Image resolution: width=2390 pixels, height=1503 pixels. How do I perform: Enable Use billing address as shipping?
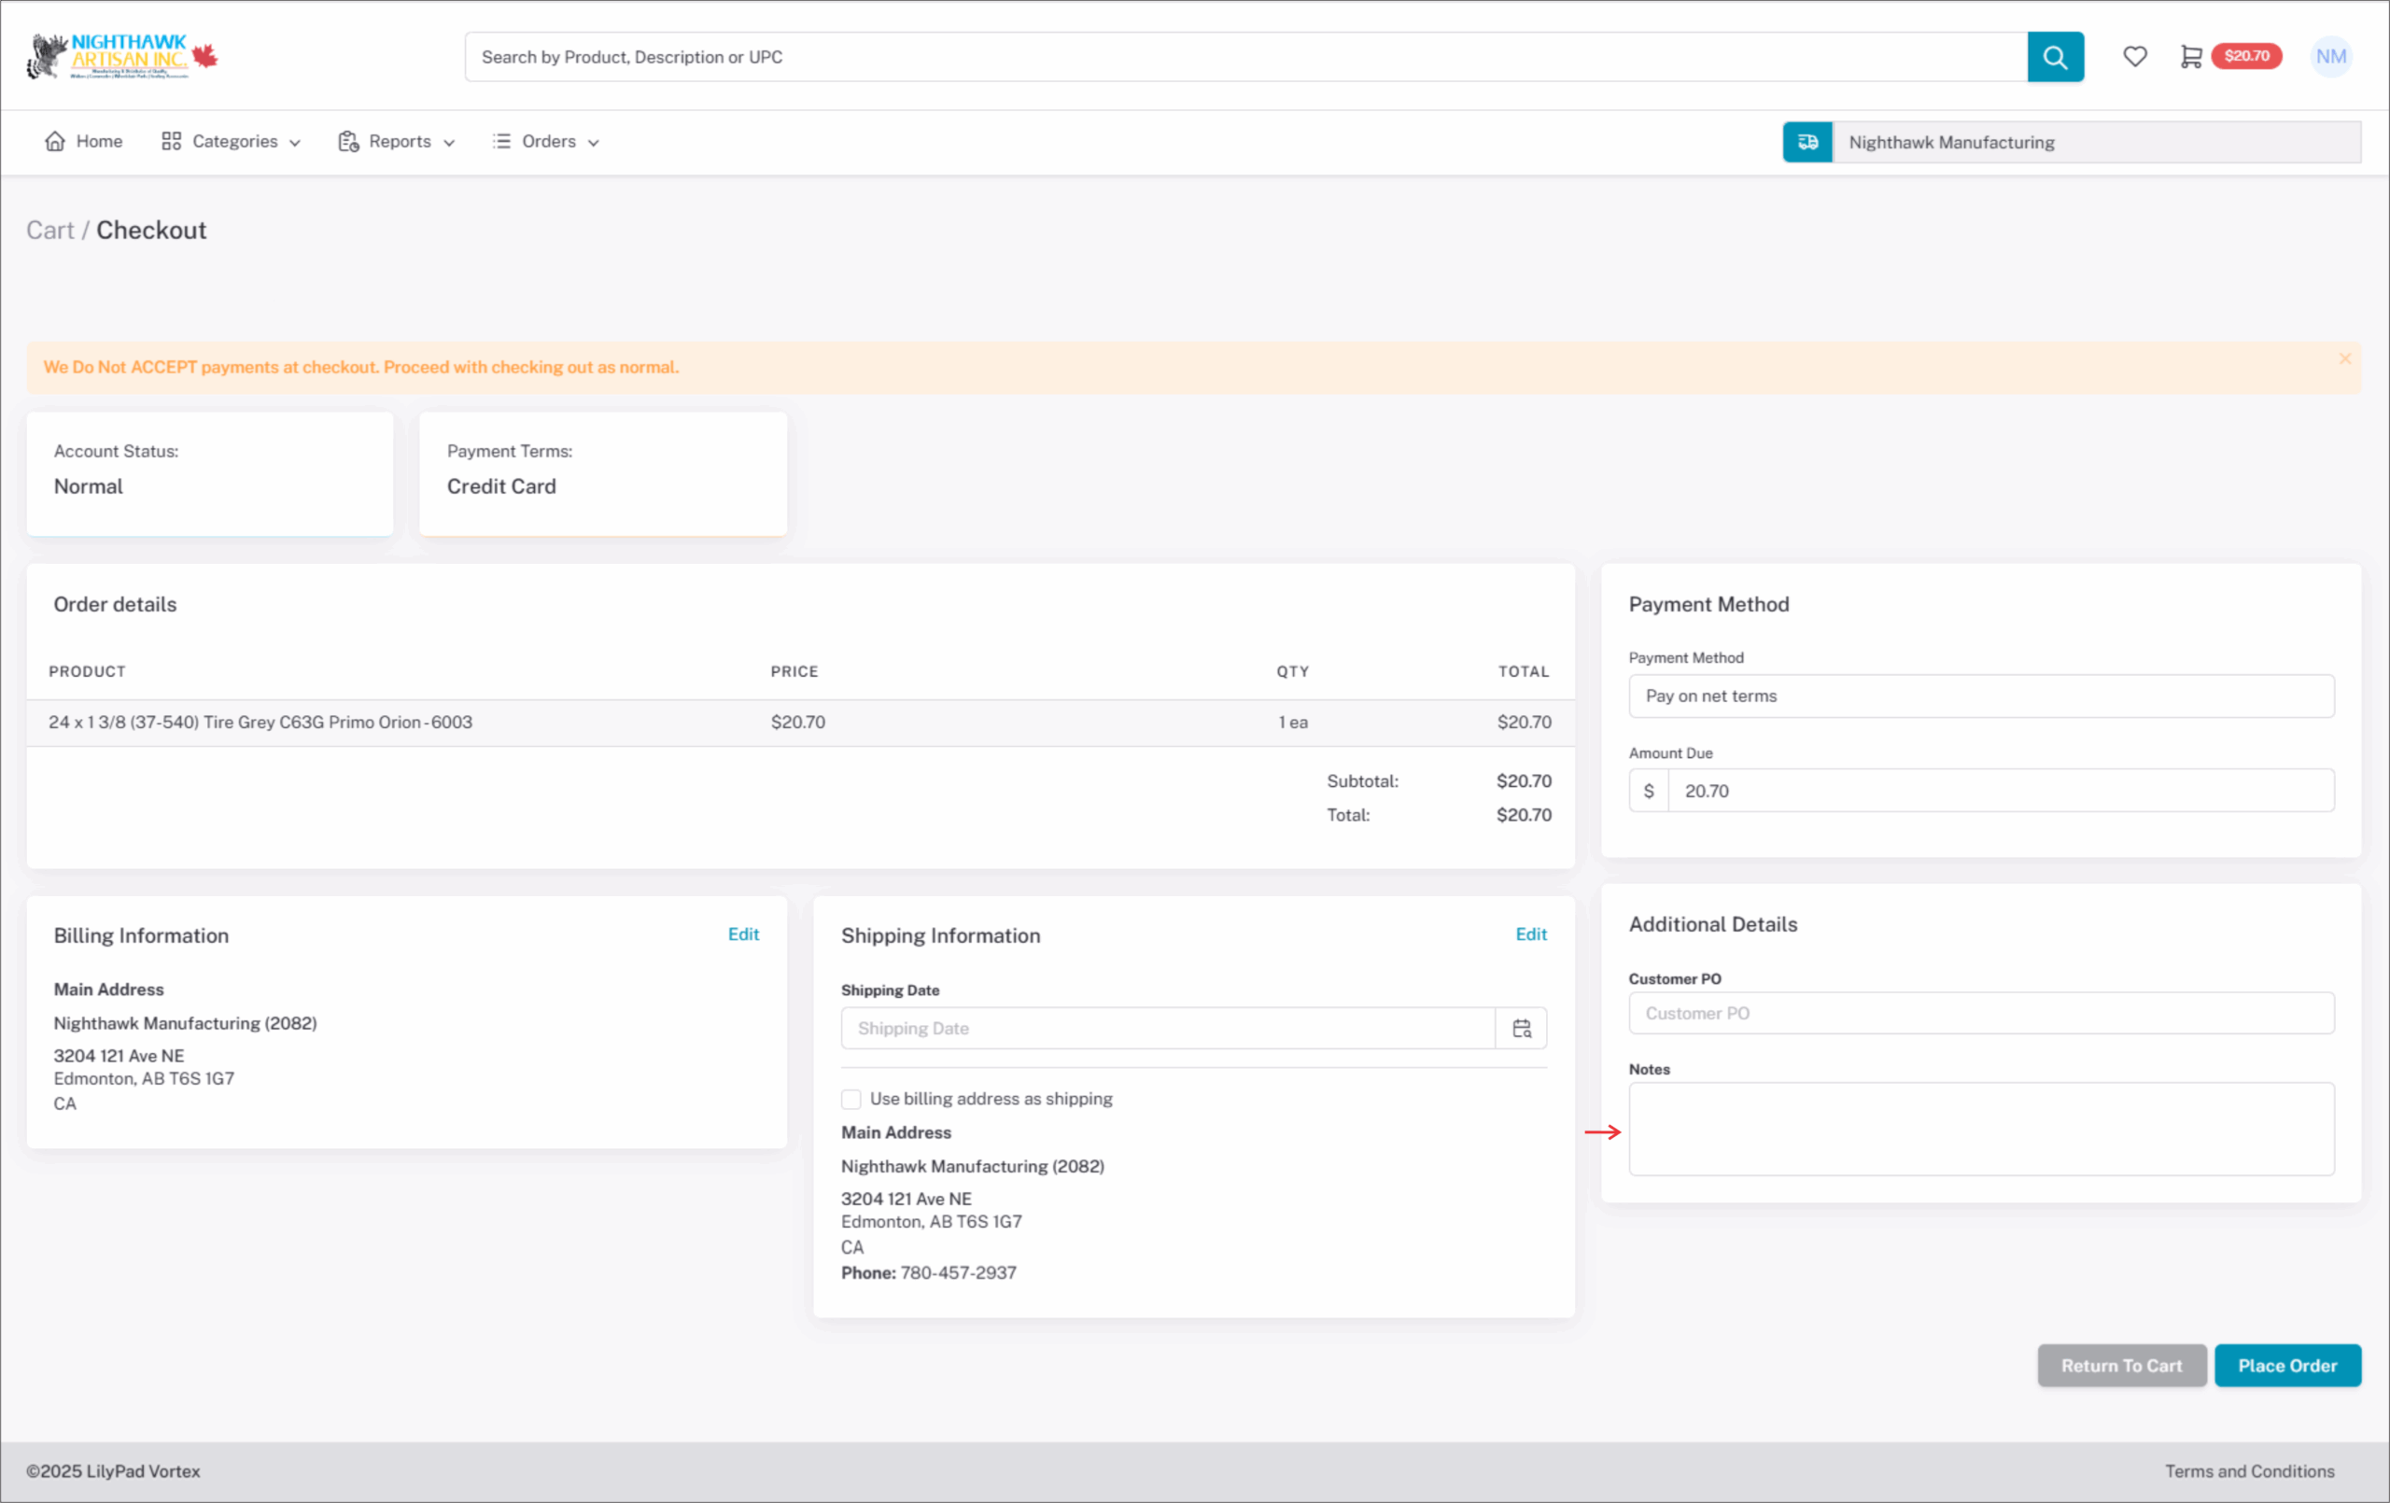(x=851, y=1099)
